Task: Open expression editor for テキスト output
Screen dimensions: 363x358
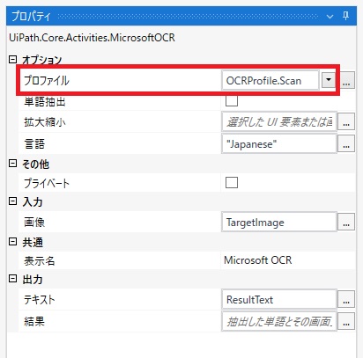Action: coord(346,299)
